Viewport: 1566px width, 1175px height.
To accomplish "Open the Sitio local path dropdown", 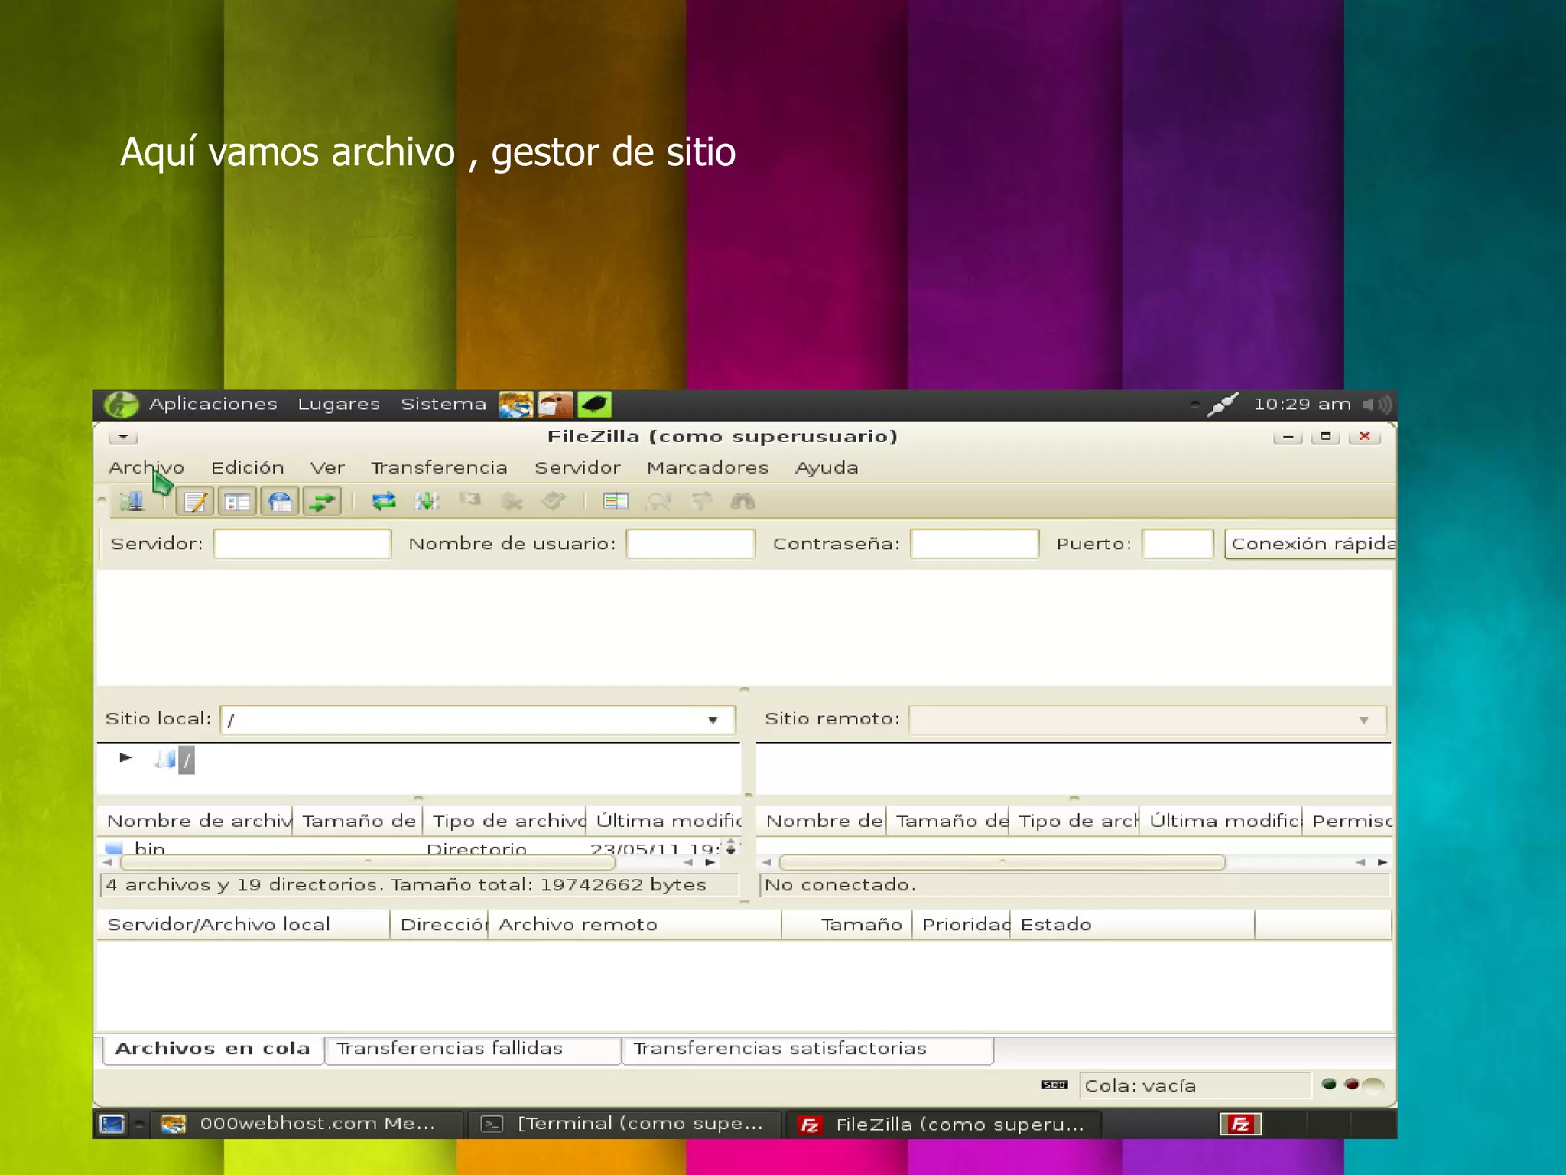I will (713, 720).
